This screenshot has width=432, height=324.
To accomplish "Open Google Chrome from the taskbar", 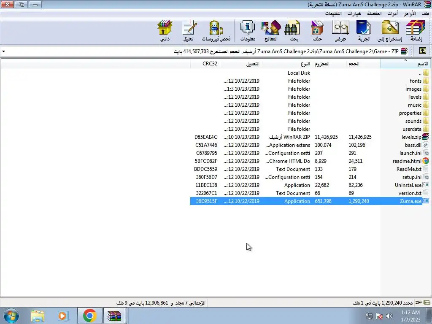I will 89,316.
